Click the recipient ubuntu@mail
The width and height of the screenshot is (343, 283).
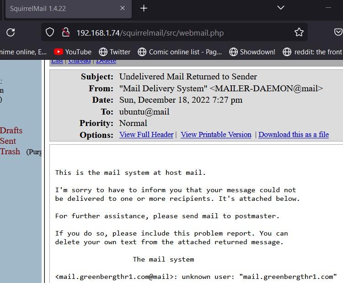[144, 112]
